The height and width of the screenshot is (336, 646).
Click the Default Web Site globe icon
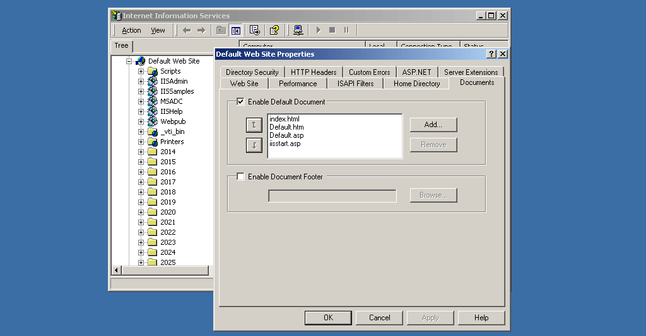141,61
